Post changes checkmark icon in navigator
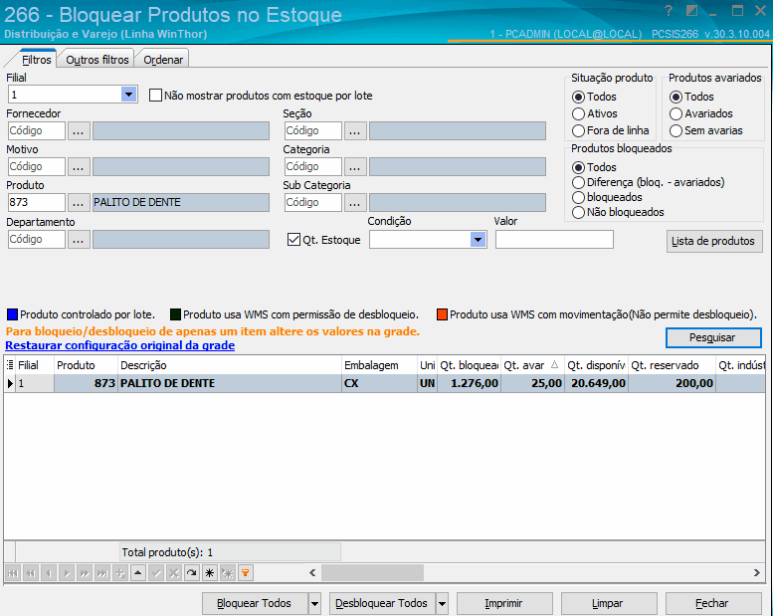The image size is (773, 616). click(156, 573)
